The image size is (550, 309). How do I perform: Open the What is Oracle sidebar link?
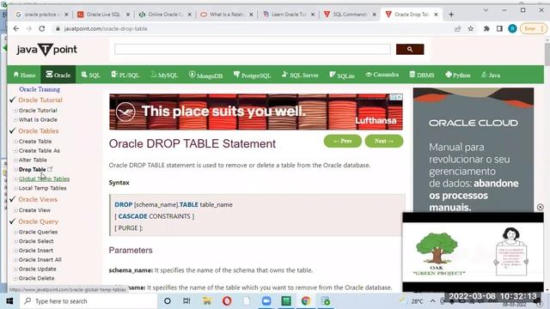(x=38, y=119)
